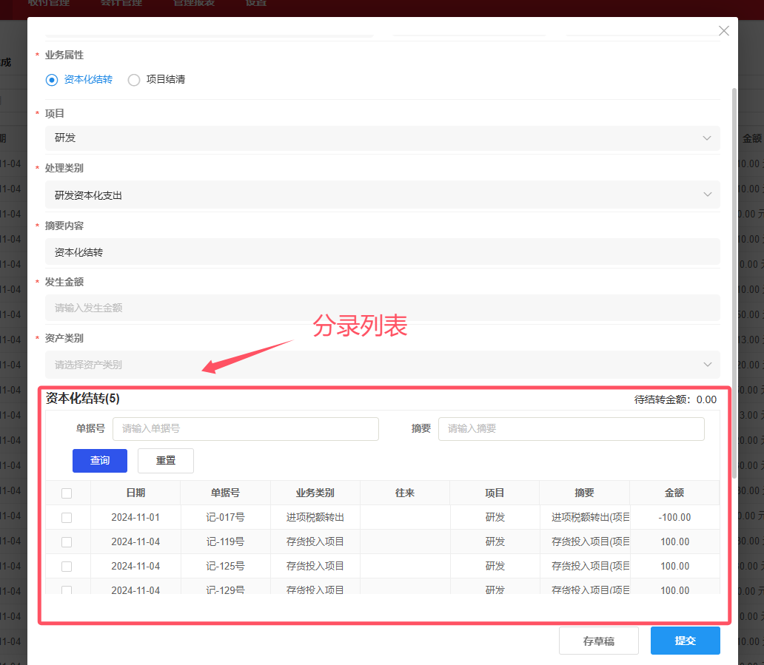Click the 存草稿 button
764x665 pixels.
tap(598, 641)
